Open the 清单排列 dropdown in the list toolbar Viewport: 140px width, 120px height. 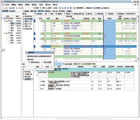pyautogui.click(x=43, y=14)
